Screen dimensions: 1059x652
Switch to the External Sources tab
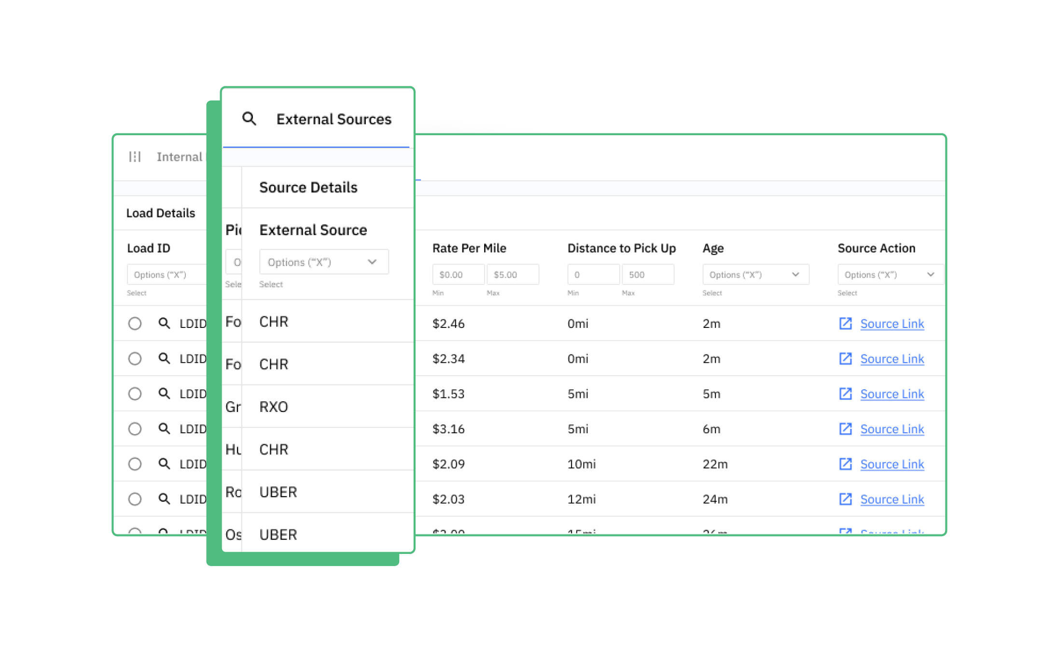pos(333,119)
